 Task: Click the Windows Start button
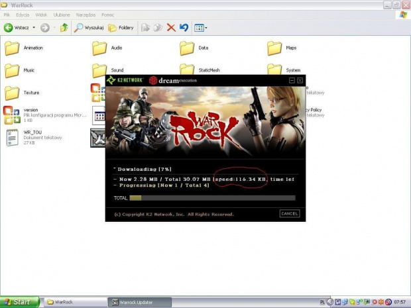19,302
